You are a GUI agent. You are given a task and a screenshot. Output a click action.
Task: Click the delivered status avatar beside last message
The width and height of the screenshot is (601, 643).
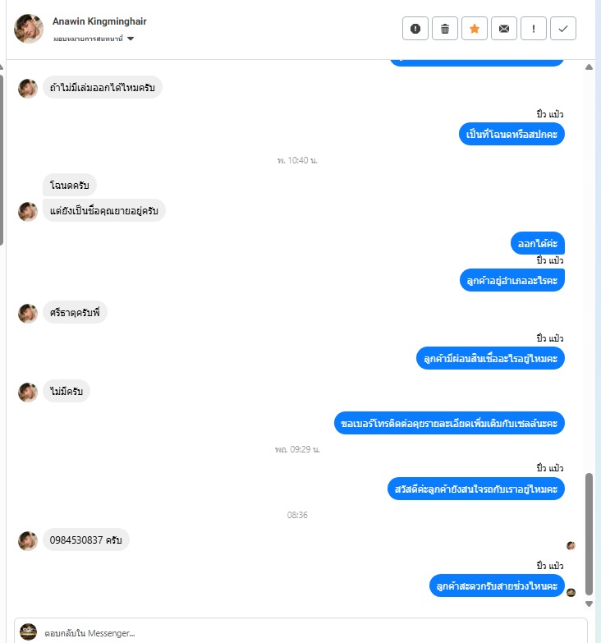571,592
